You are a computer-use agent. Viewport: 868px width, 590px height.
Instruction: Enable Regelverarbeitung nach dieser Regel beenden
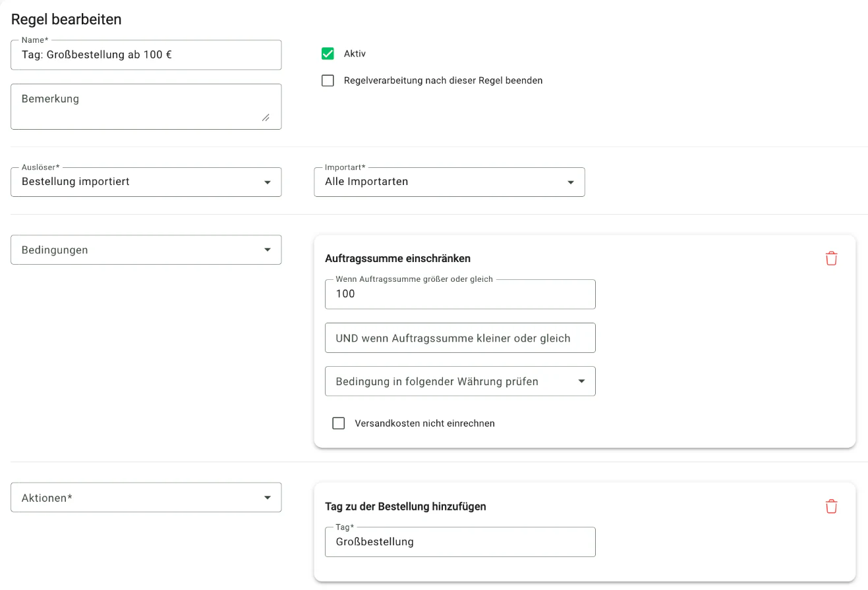pyautogui.click(x=328, y=81)
